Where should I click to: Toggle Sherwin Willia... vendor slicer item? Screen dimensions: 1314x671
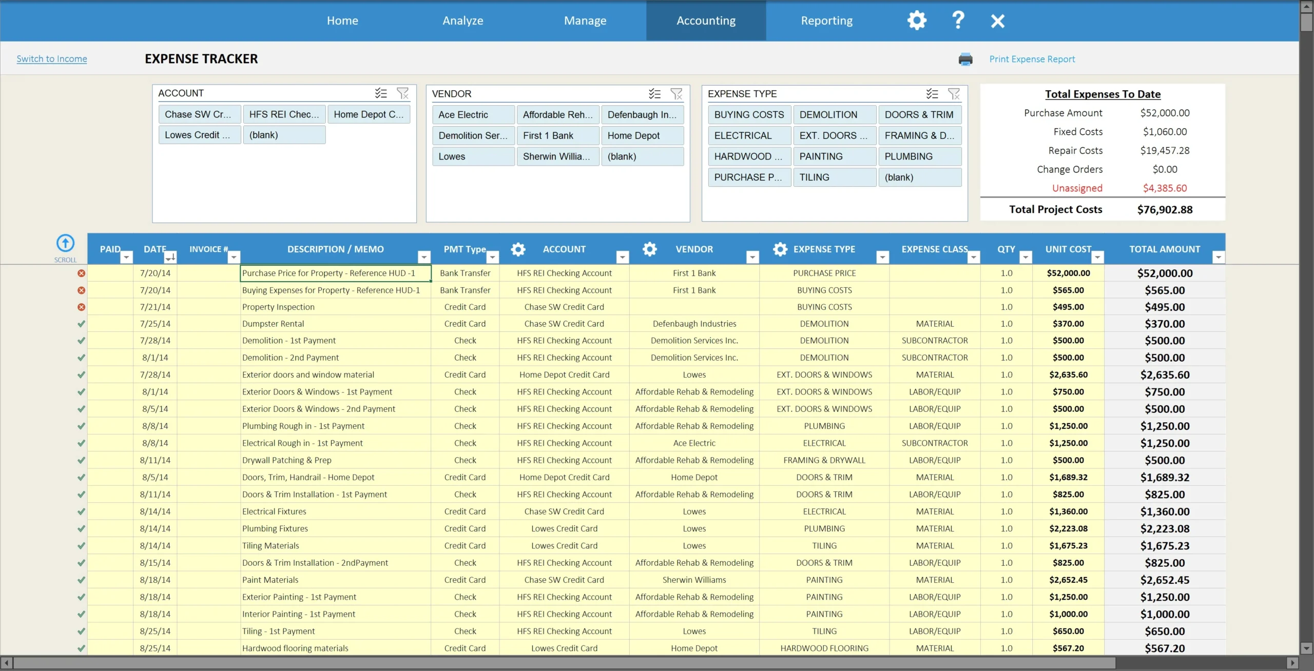[558, 156]
